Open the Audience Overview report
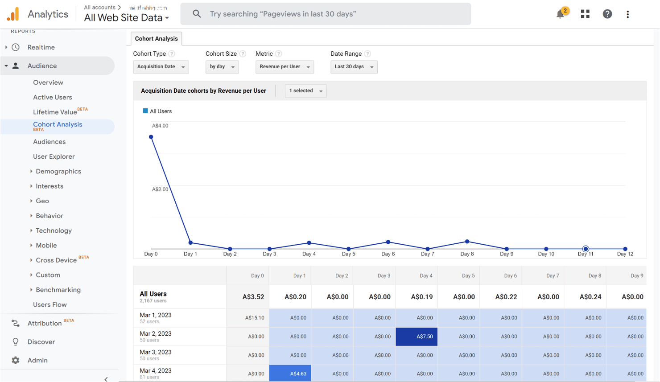The height and width of the screenshot is (382, 660). click(48, 82)
